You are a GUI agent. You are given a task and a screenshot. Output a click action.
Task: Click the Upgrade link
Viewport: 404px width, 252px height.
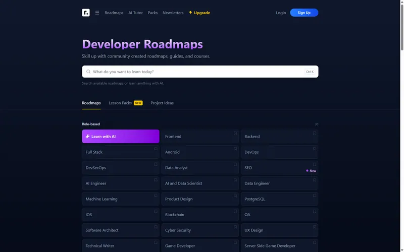click(x=199, y=13)
